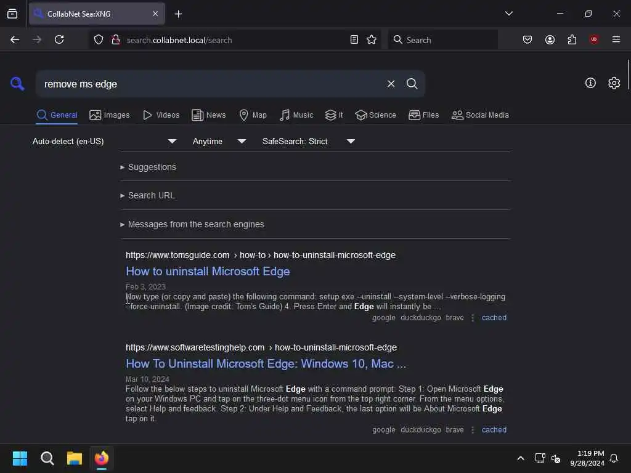631x473 pixels.
Task: Switch to the It category tab
Action: pos(334,115)
